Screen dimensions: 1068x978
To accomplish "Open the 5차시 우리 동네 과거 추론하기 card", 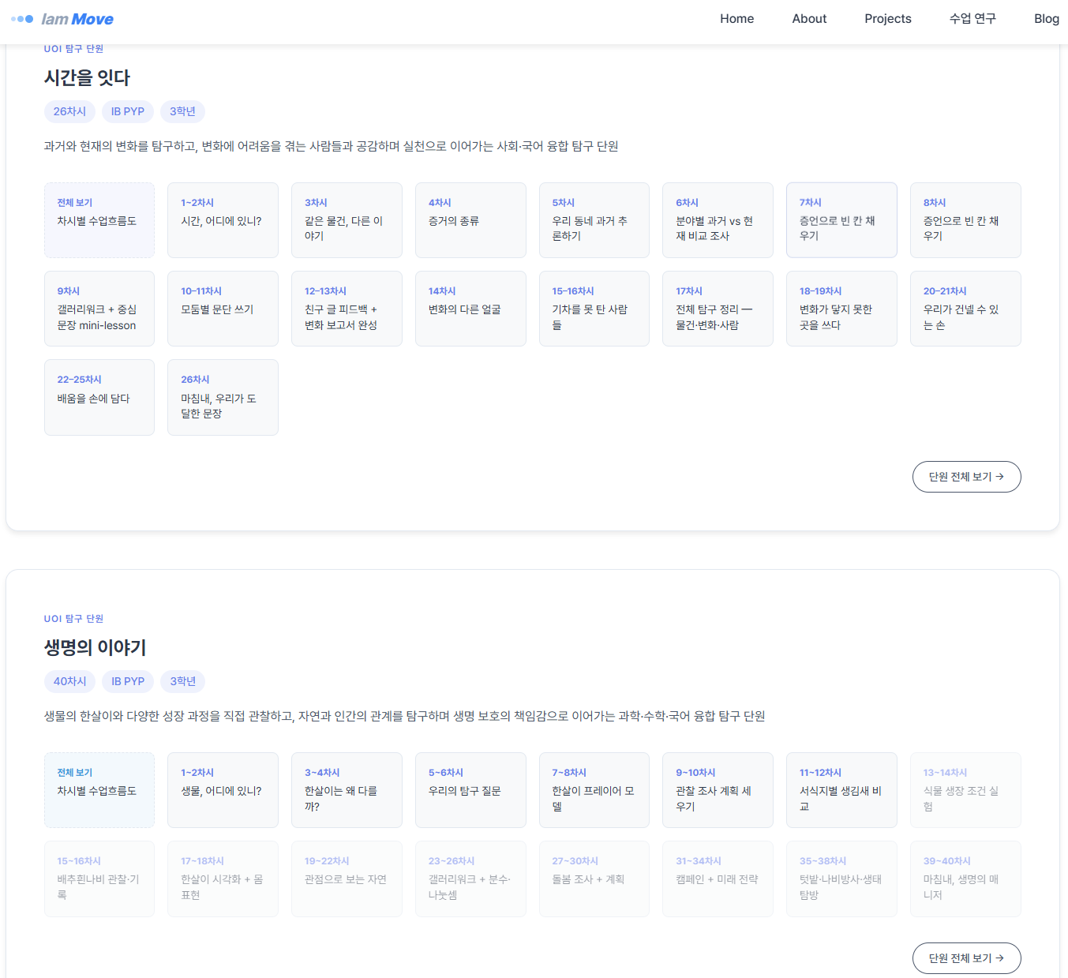I will [x=594, y=220].
